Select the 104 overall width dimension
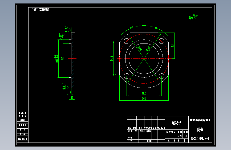The height and width of the screenshot is (150, 231). pos(144,98)
